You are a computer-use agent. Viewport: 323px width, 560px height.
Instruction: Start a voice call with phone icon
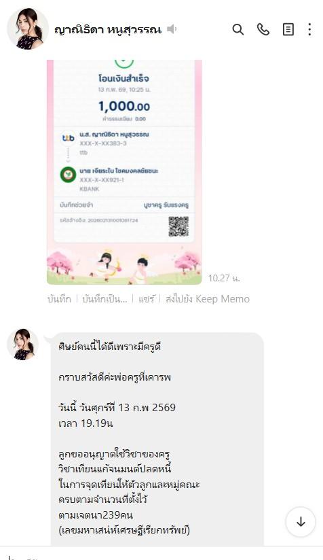(263, 29)
